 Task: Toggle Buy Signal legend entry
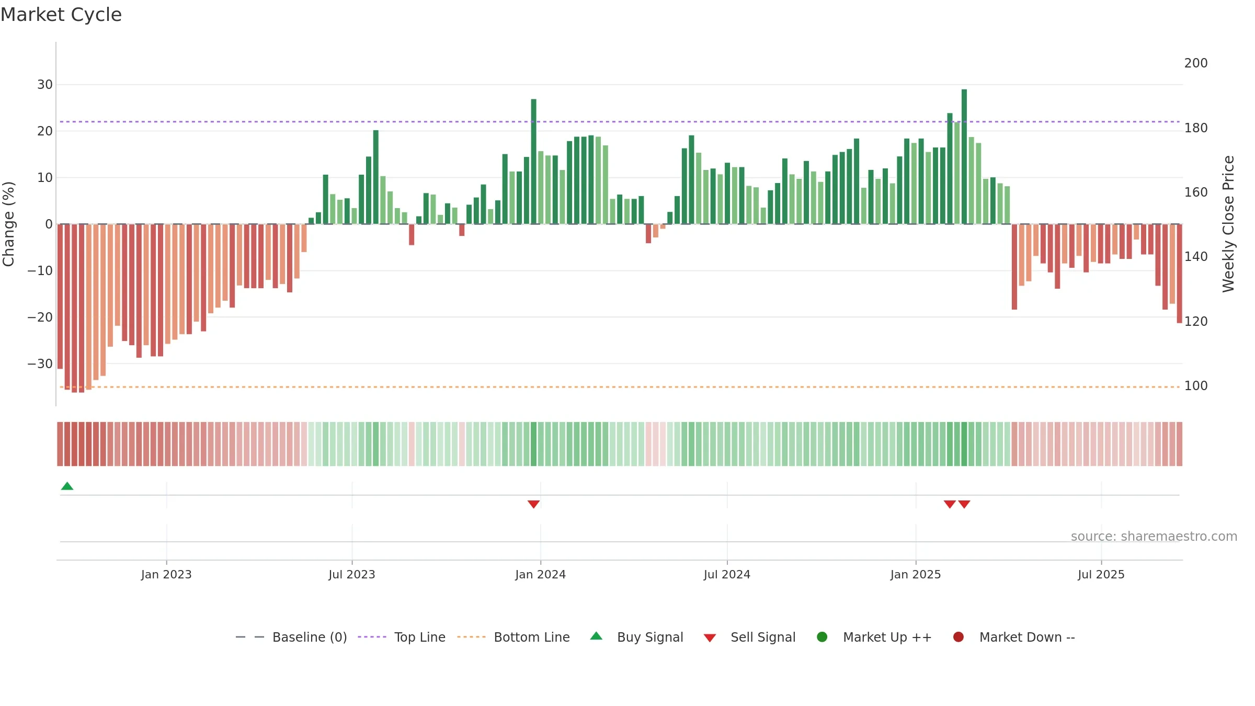[x=636, y=637]
